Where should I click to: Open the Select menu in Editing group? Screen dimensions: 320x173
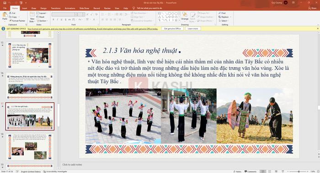point(224,21)
